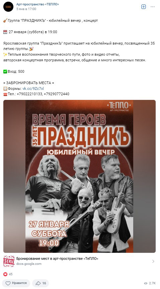
Task: Open the 45 reactions count
Action: click(x=11, y=274)
